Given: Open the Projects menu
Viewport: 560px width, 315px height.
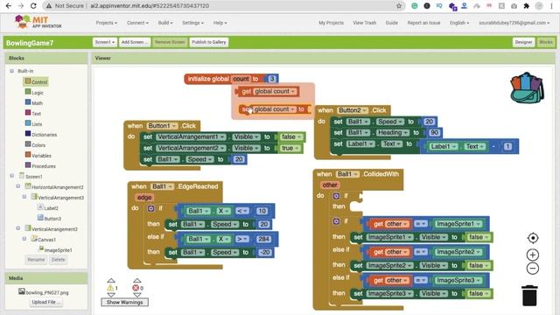Looking at the screenshot, I should coord(107,23).
